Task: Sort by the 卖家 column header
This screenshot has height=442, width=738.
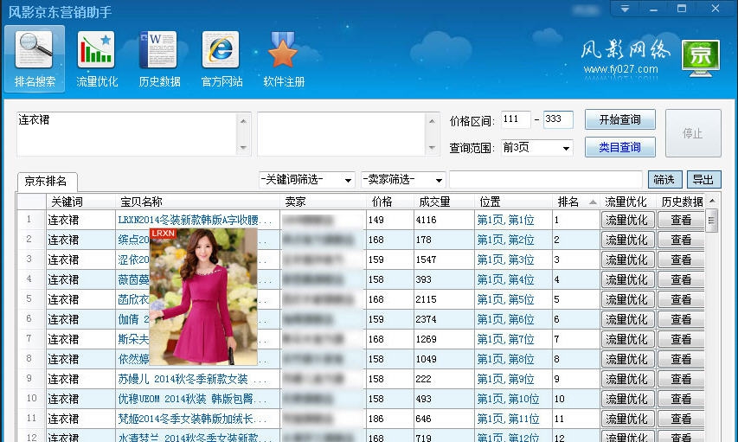Action: 323,202
